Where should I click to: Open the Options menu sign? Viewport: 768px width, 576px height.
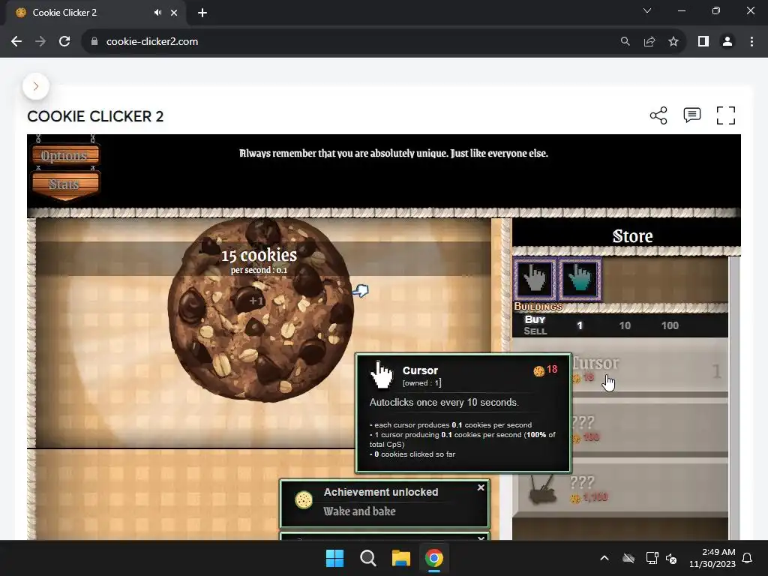pos(65,155)
